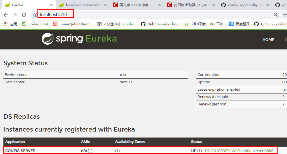Click the Renews threshold label
This screenshot has height=154, width=287.
pyautogui.click(x=213, y=97)
